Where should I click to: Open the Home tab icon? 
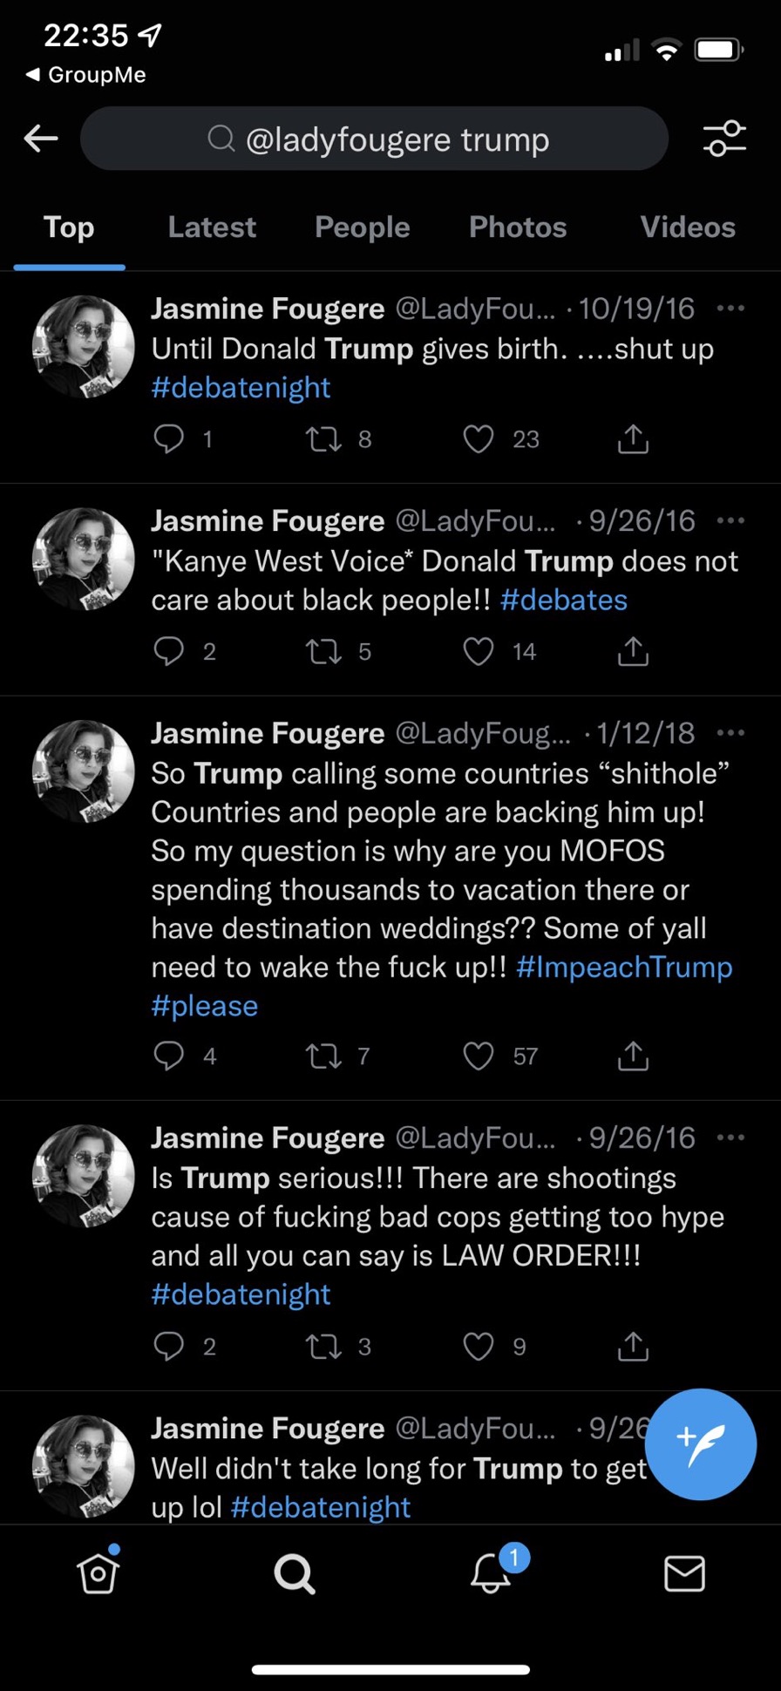coord(98,1573)
